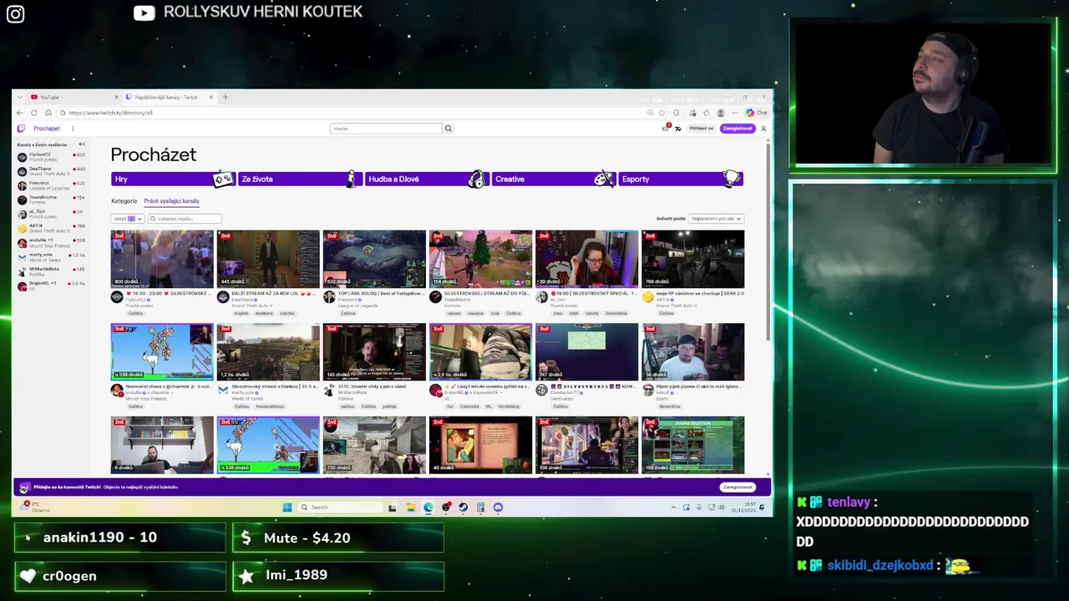Viewport: 1069px width, 601px height.
Task: Open Discord from the taskbar
Action: (498, 507)
